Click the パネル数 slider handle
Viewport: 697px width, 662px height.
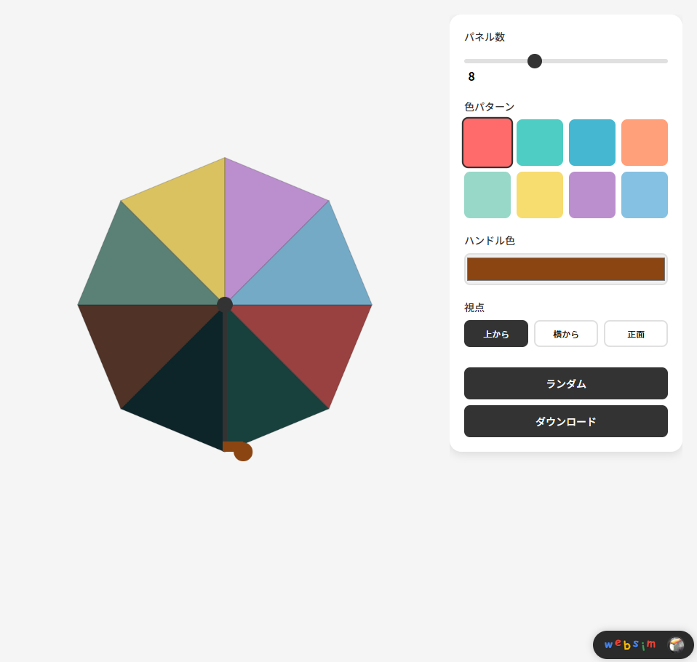pyautogui.click(x=535, y=61)
